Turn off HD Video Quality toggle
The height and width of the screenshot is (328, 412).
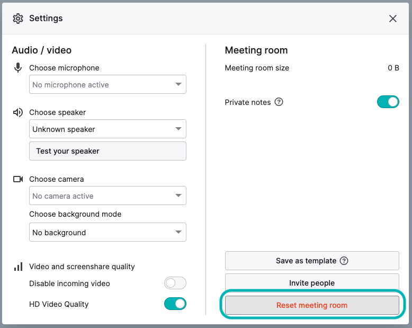[x=175, y=304]
